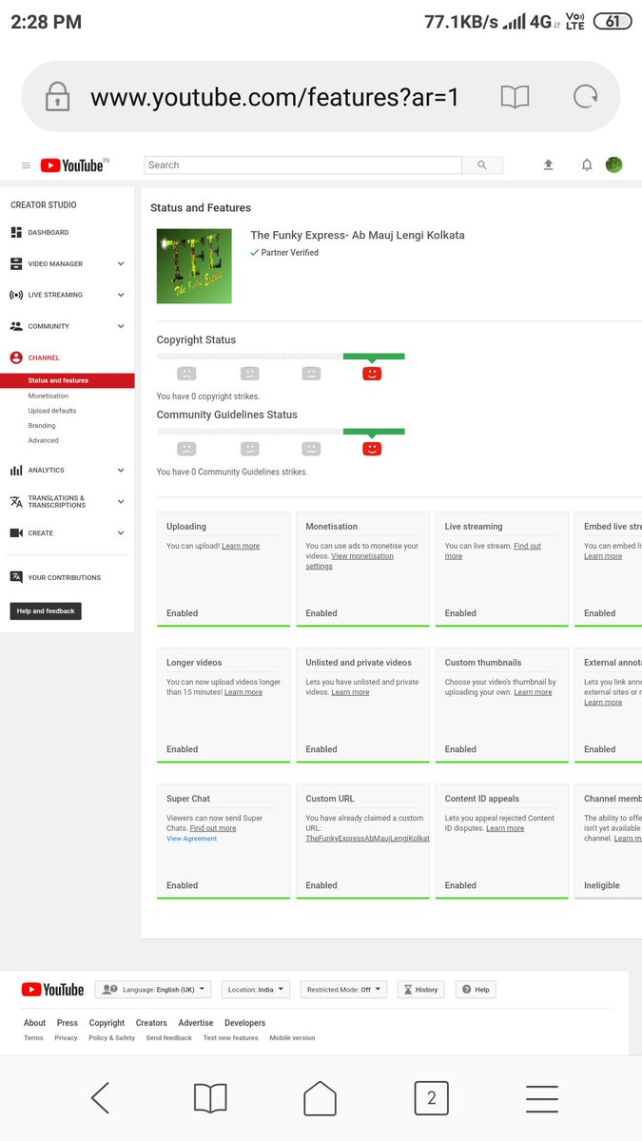Click the red smiley under Community Guidelines Status
The image size is (642, 1141).
(x=372, y=449)
